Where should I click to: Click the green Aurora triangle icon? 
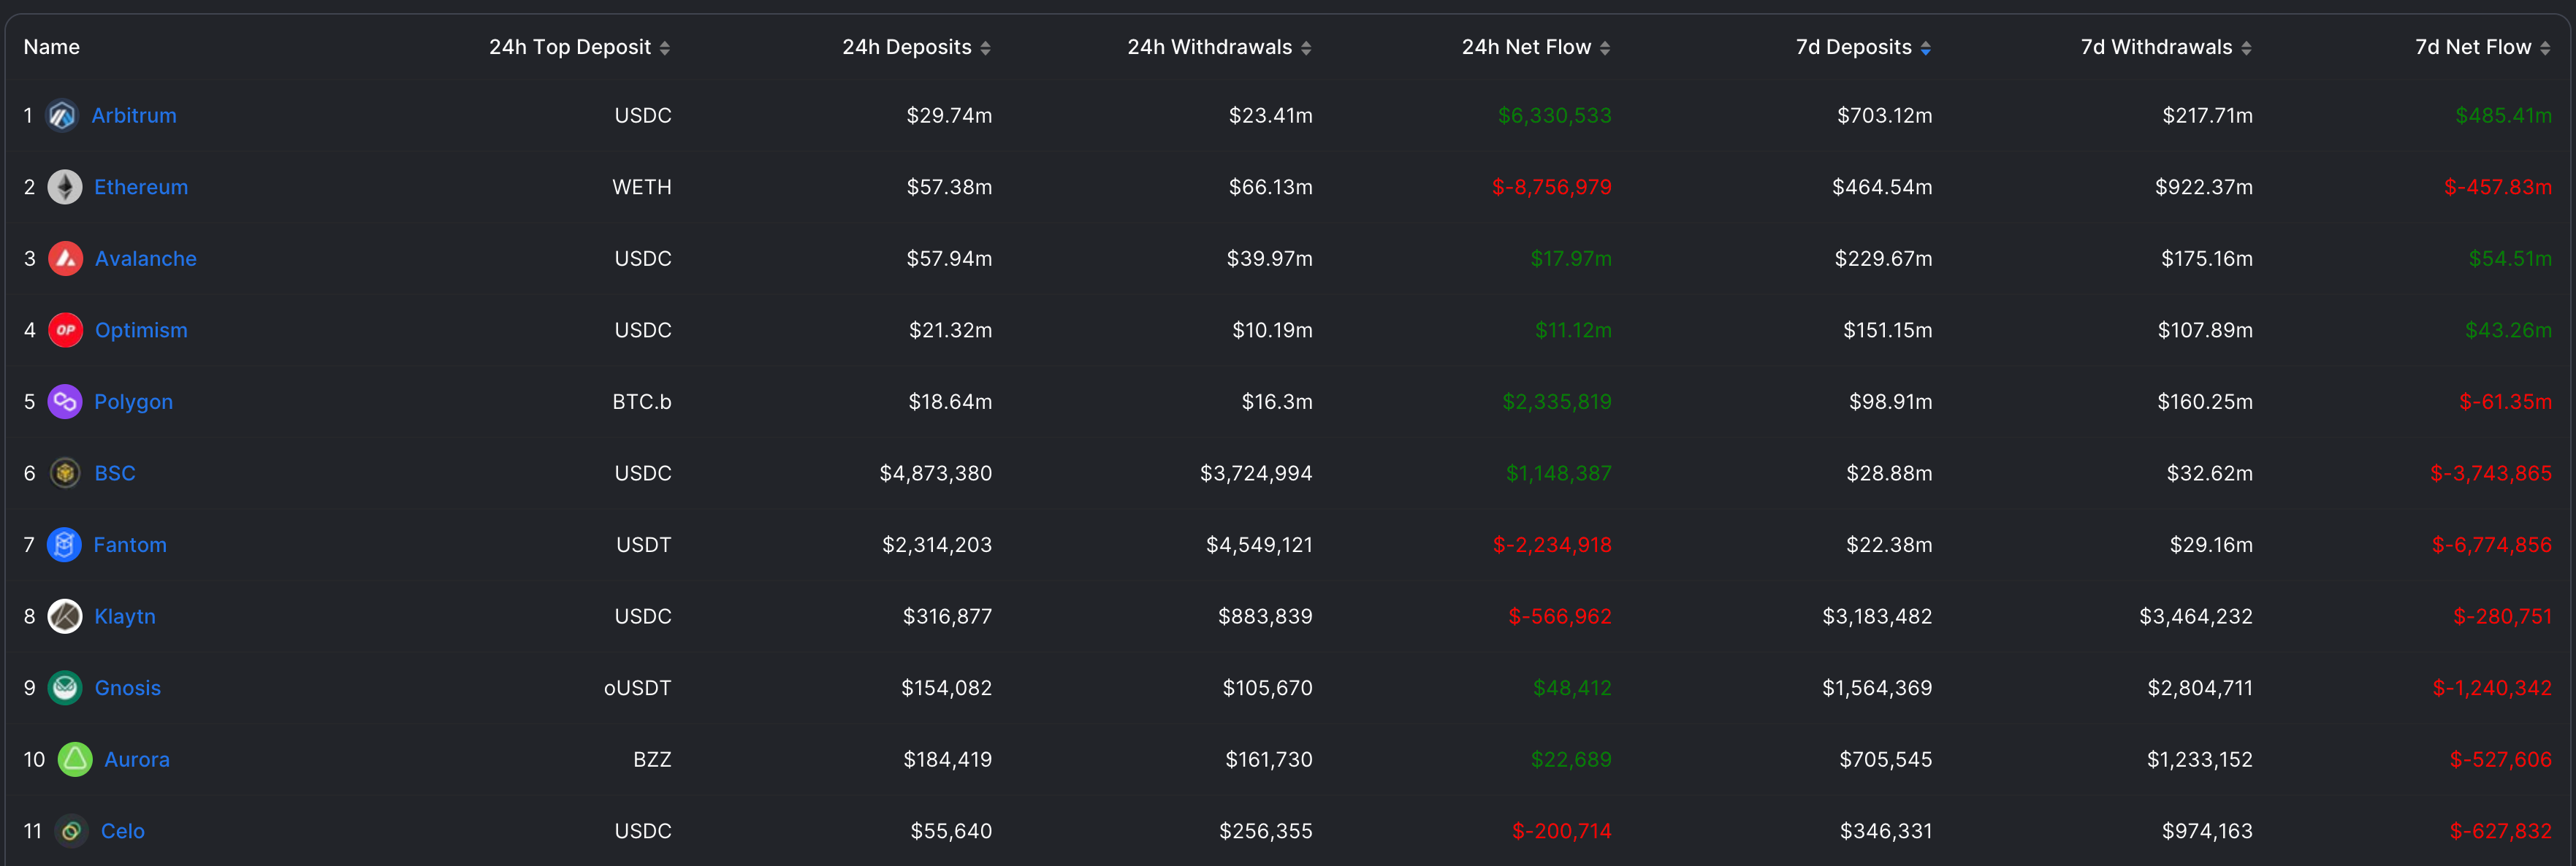coord(75,760)
